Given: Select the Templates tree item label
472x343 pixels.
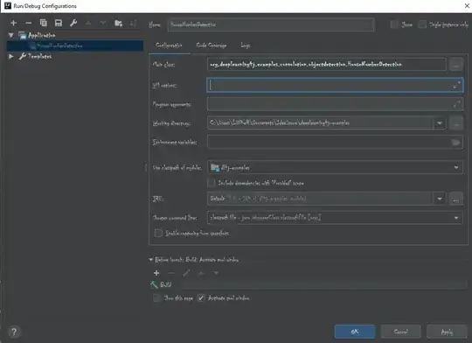Looking at the screenshot, I should pos(39,56).
